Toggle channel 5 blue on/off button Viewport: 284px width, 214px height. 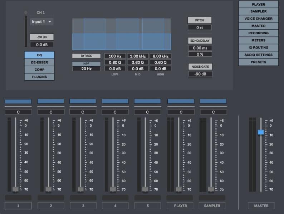[147, 101]
